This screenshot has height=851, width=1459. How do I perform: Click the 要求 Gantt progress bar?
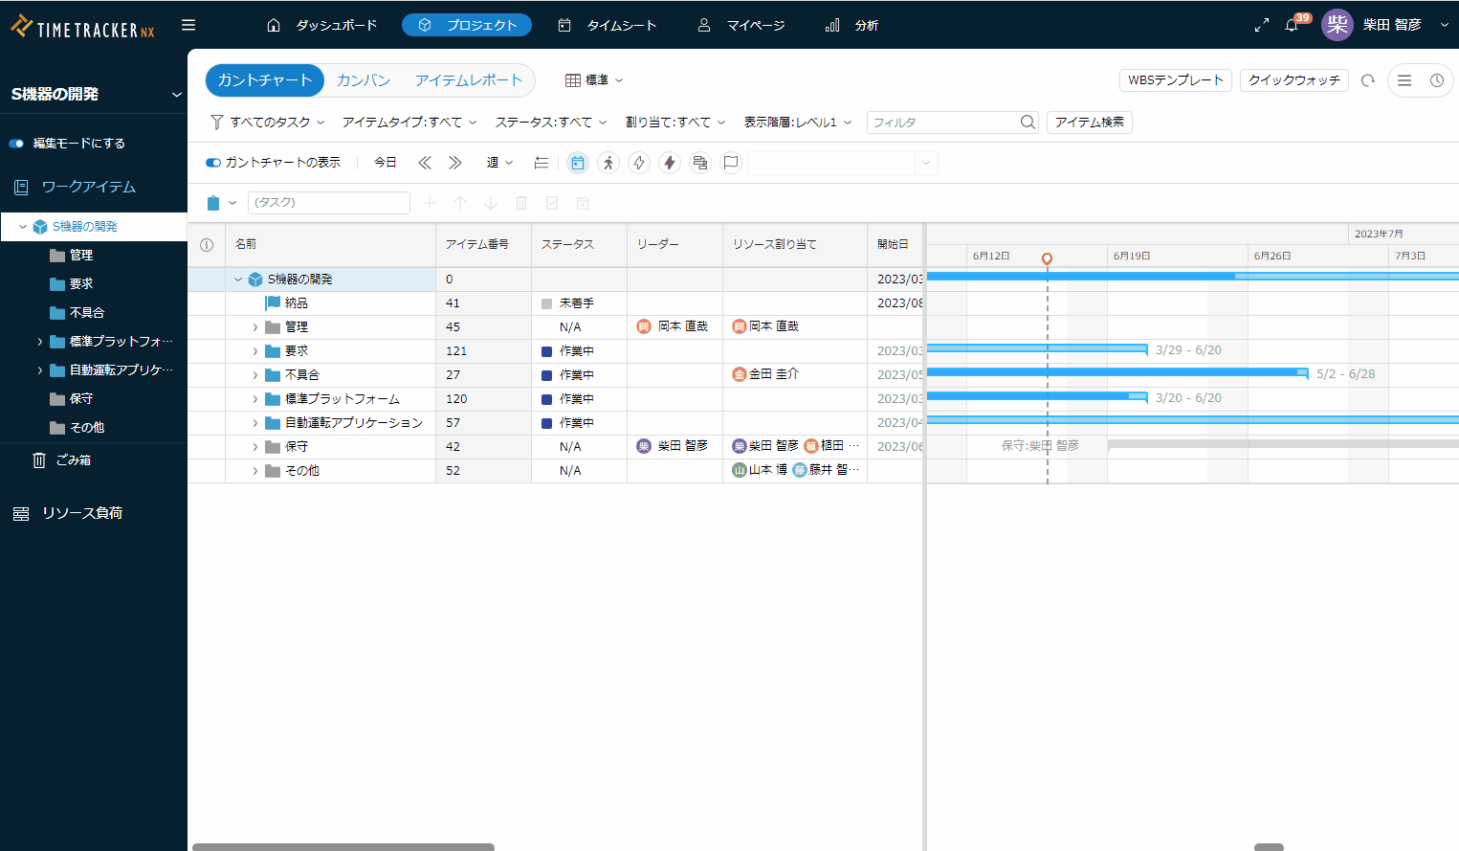pyautogui.click(x=1036, y=349)
